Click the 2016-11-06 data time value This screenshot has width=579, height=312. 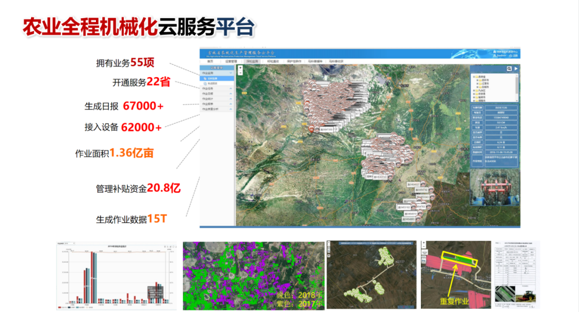click(x=501, y=152)
